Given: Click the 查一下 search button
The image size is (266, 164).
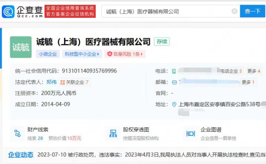Looking at the screenshot, I should point(252,11).
